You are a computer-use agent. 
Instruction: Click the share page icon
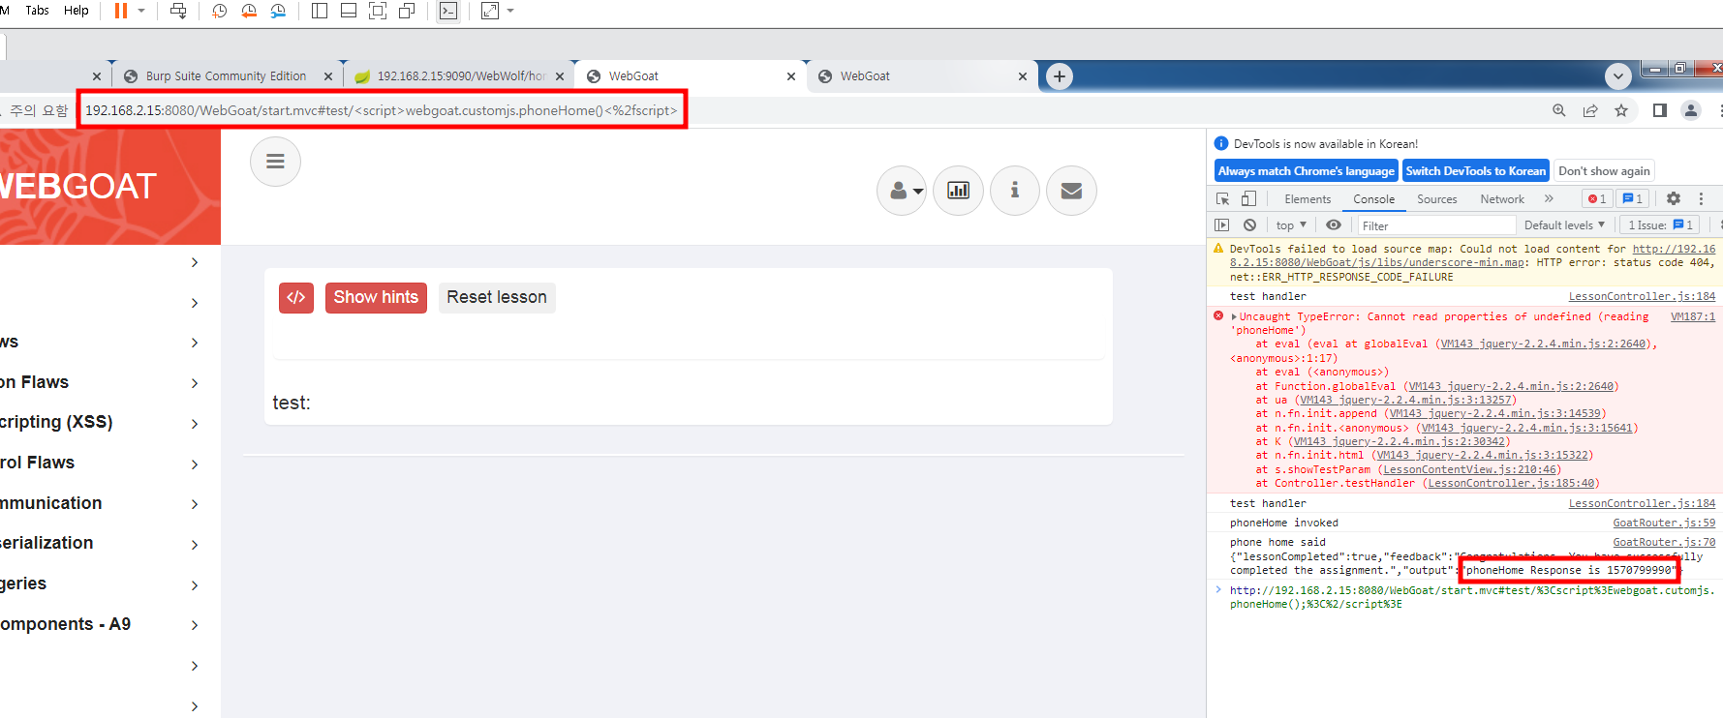[1590, 110]
